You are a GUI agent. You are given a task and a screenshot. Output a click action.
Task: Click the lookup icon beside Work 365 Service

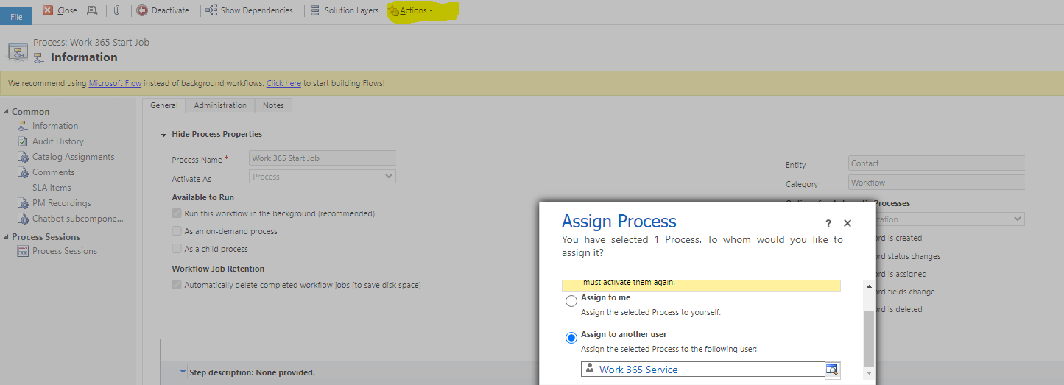coord(832,370)
